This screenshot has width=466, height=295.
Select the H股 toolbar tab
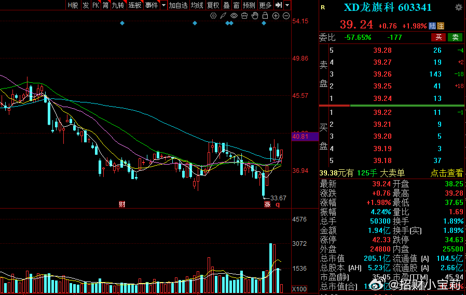[73, 5]
